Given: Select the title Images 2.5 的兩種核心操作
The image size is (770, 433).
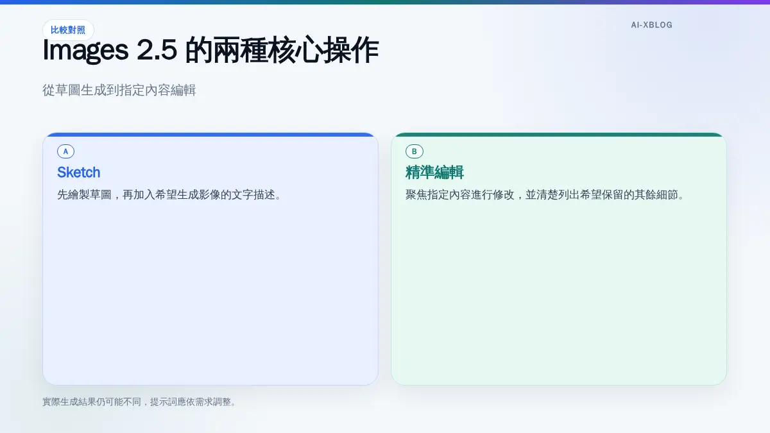Looking at the screenshot, I should pyautogui.click(x=210, y=51).
